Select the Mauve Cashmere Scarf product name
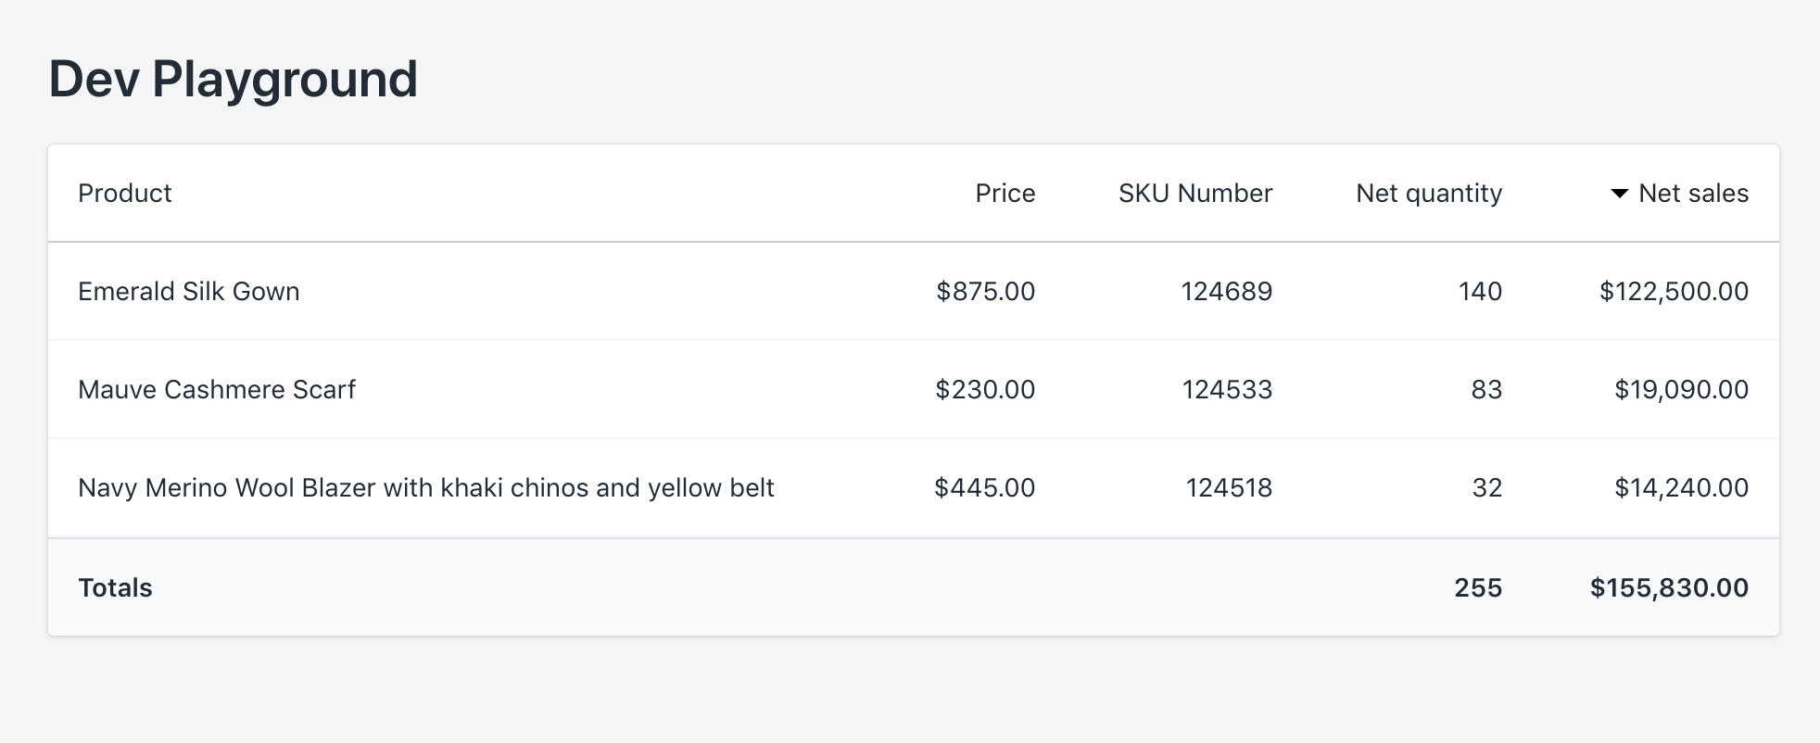 tap(217, 390)
